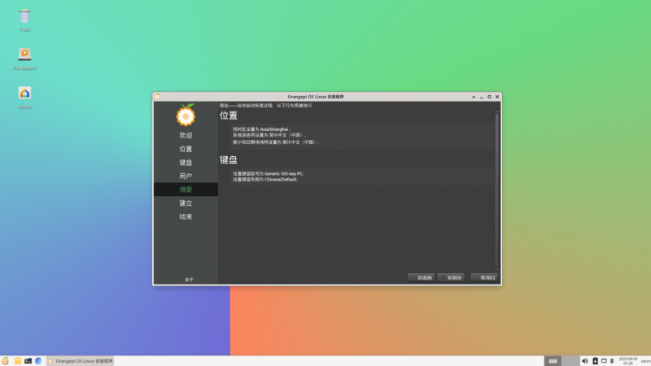Click the installer window taskbar entry
Viewport: 651px width, 366px height.
click(x=80, y=360)
